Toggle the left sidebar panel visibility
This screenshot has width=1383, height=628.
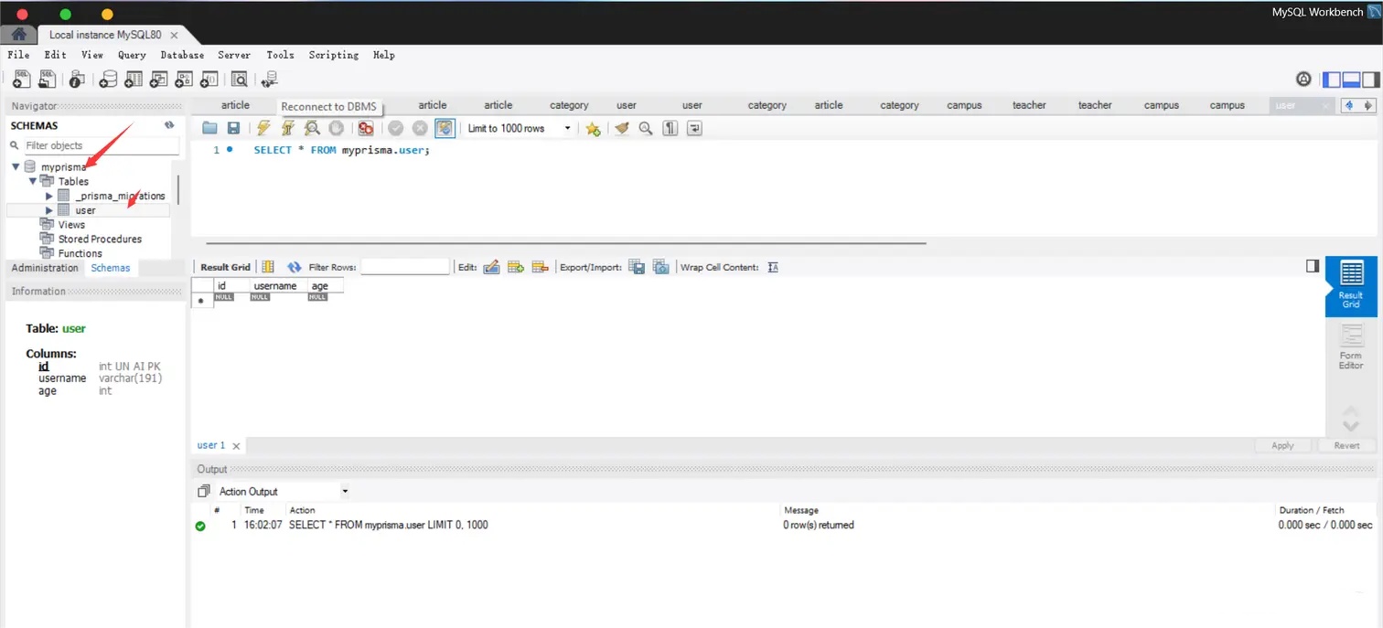[x=1332, y=80]
